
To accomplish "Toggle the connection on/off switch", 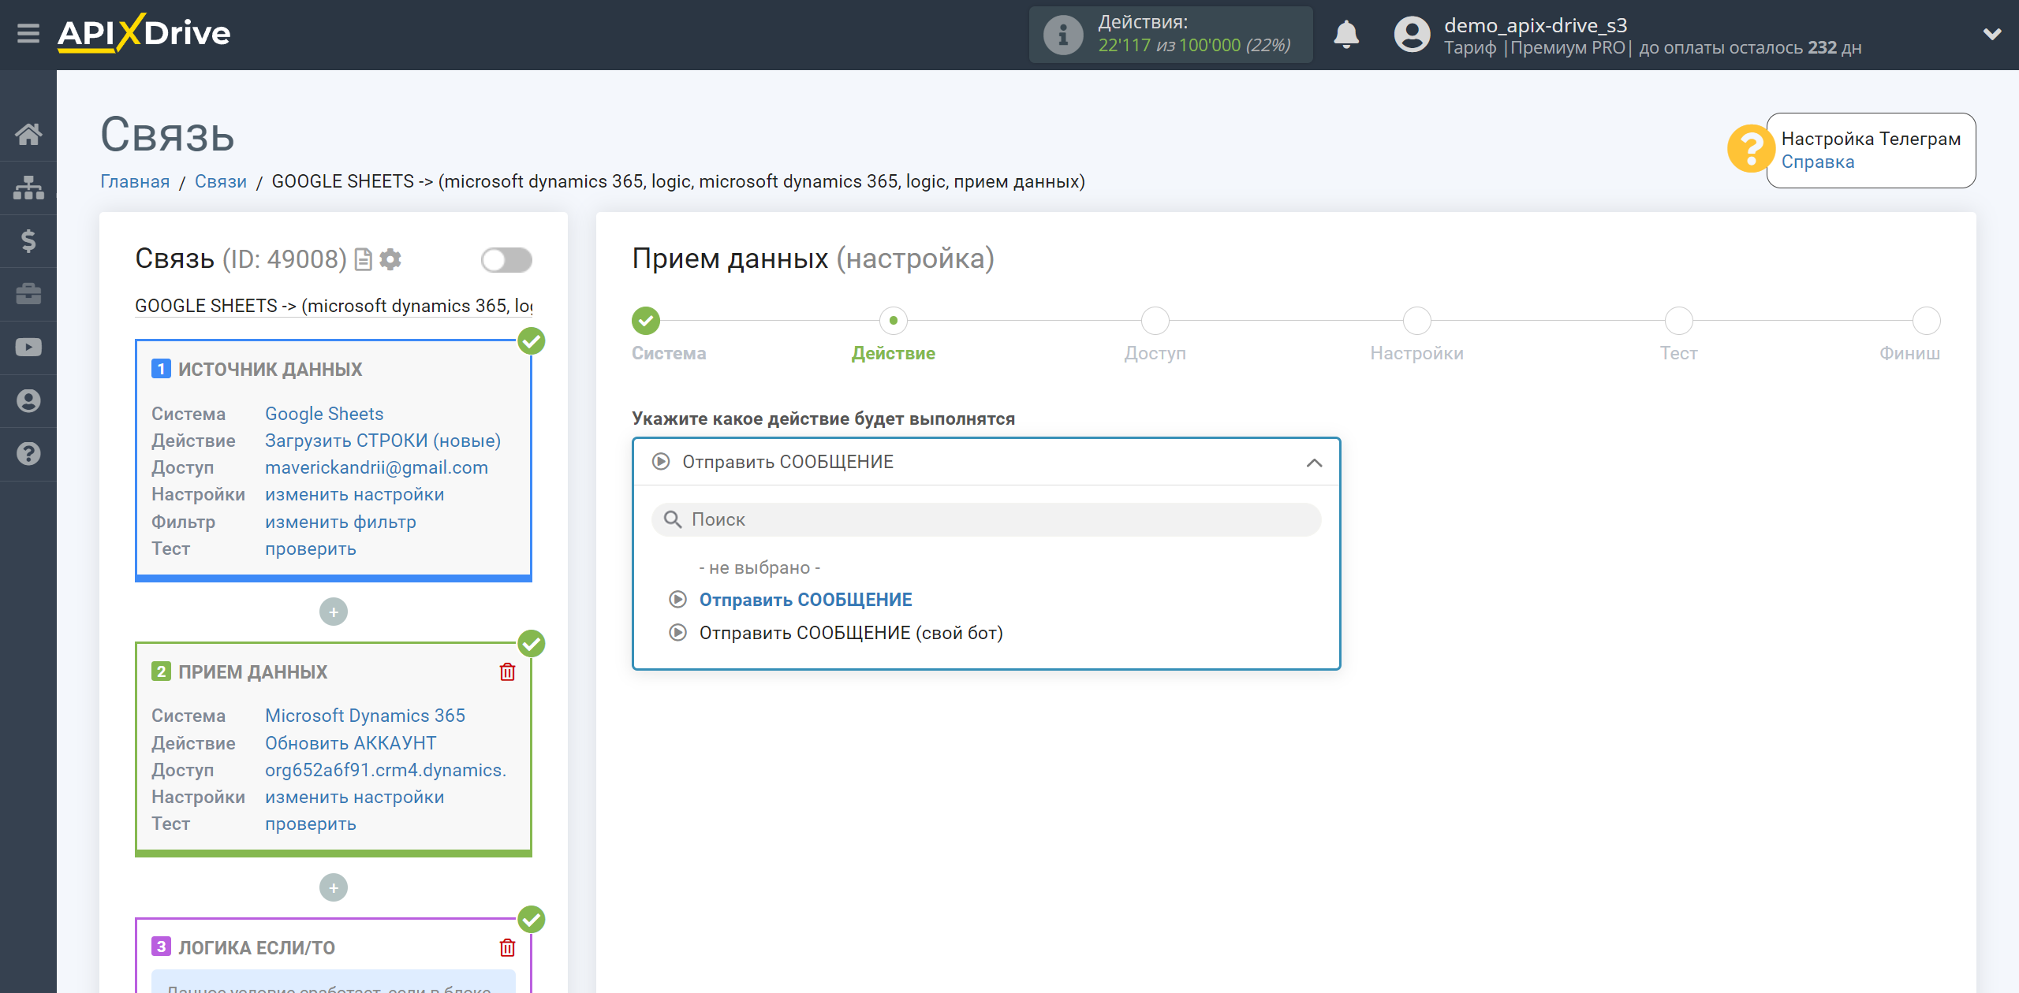I will click(x=506, y=259).
